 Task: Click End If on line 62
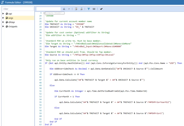click(53, 122)
